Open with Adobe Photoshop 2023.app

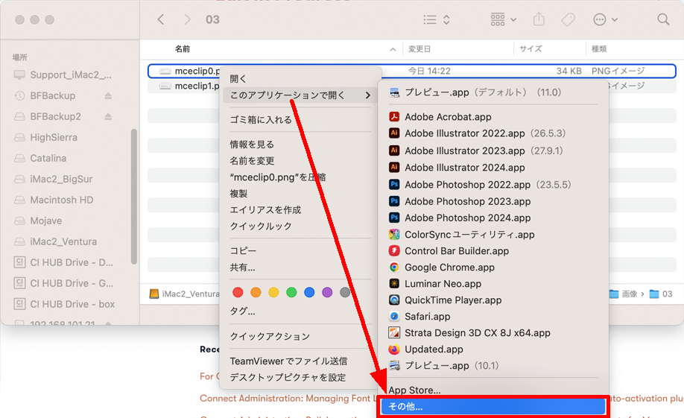pos(459,202)
